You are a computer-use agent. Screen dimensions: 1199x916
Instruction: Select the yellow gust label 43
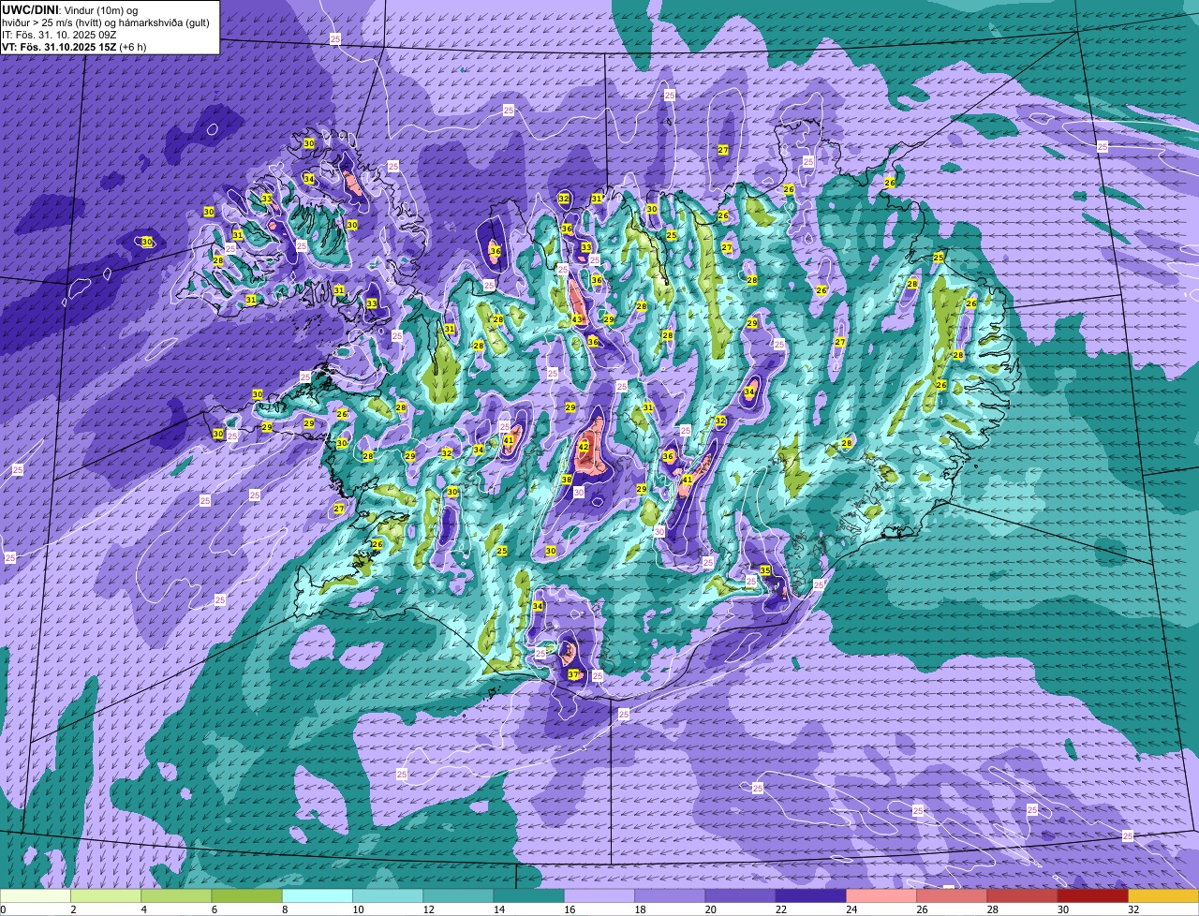577,320
